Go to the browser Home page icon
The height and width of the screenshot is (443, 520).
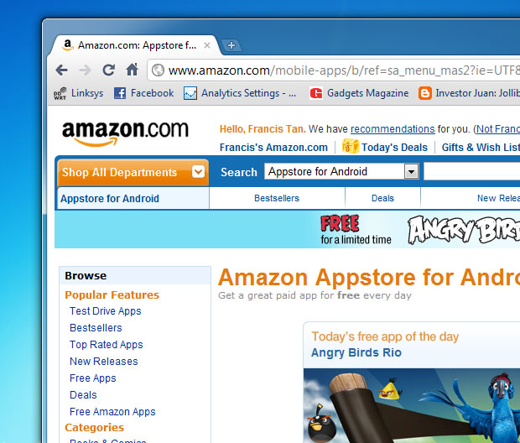[x=132, y=70]
